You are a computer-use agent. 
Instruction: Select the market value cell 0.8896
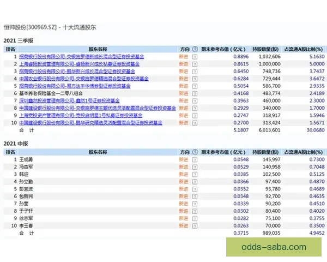click(241, 57)
